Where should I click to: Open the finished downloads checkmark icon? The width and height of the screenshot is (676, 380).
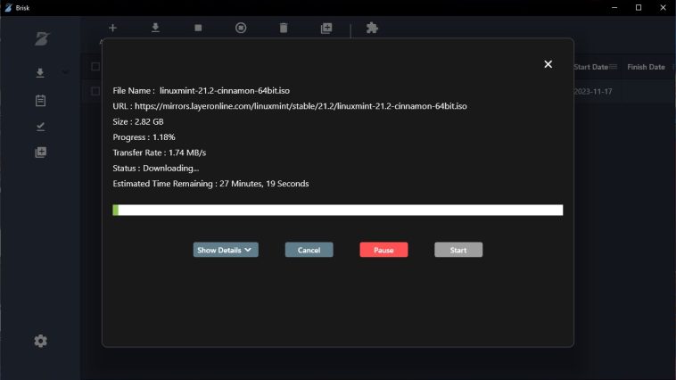coord(40,127)
